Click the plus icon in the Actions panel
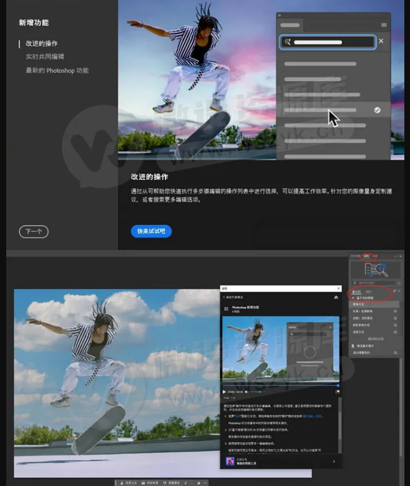The height and width of the screenshot is (486, 410). (x=399, y=291)
